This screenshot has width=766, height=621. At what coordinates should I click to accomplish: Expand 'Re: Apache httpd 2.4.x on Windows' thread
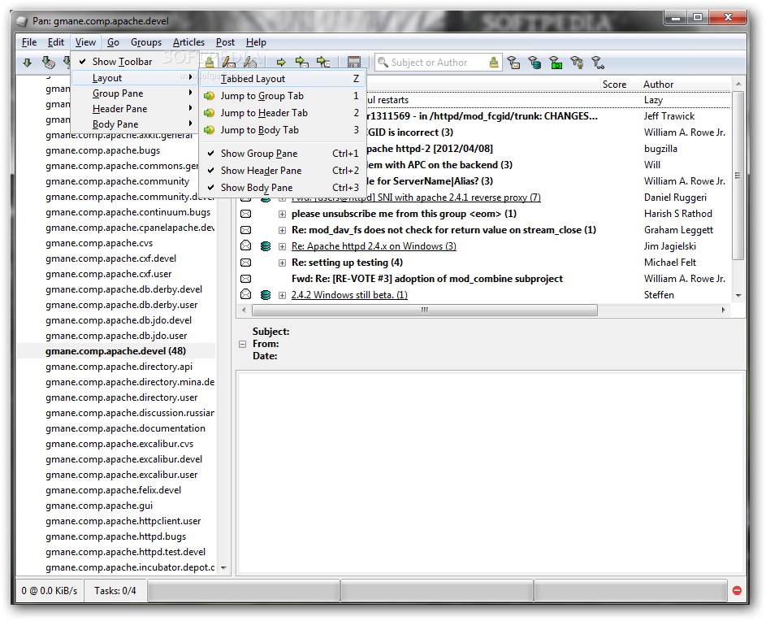tap(283, 246)
